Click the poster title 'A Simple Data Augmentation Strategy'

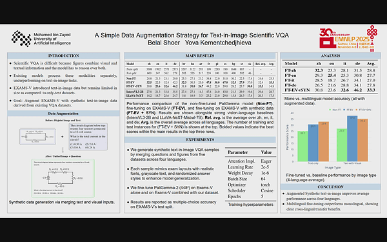click(192, 35)
